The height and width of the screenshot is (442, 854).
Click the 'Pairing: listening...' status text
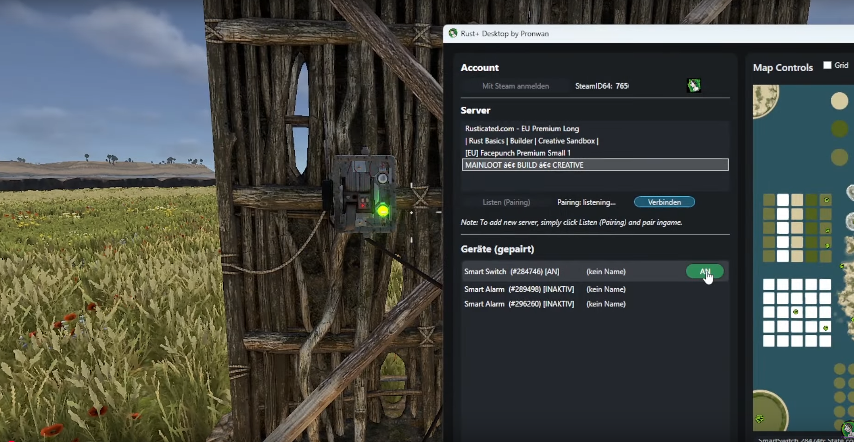[x=586, y=202]
